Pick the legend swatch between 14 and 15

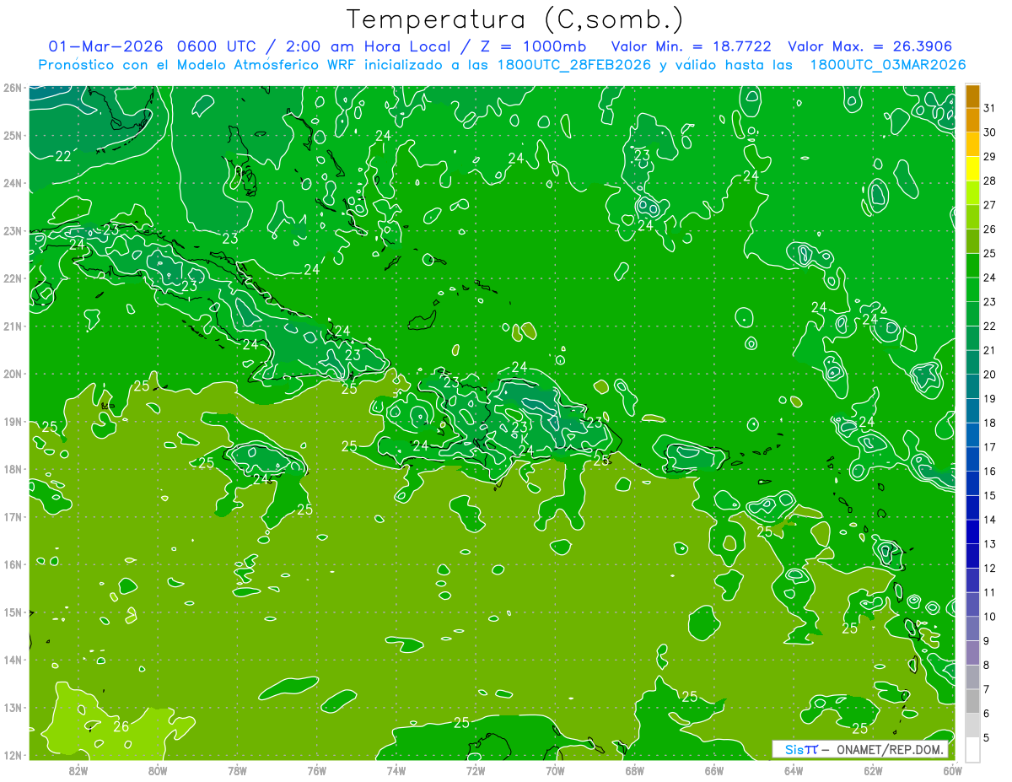coord(972,508)
